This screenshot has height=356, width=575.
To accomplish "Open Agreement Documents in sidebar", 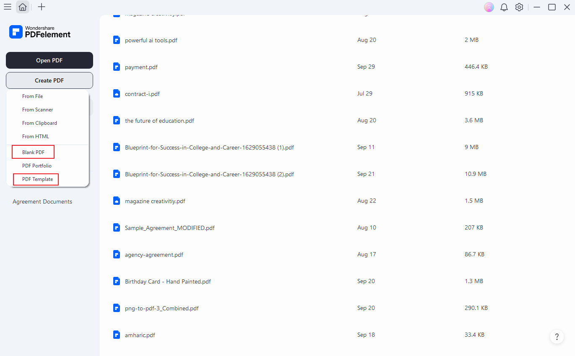I will 42,201.
